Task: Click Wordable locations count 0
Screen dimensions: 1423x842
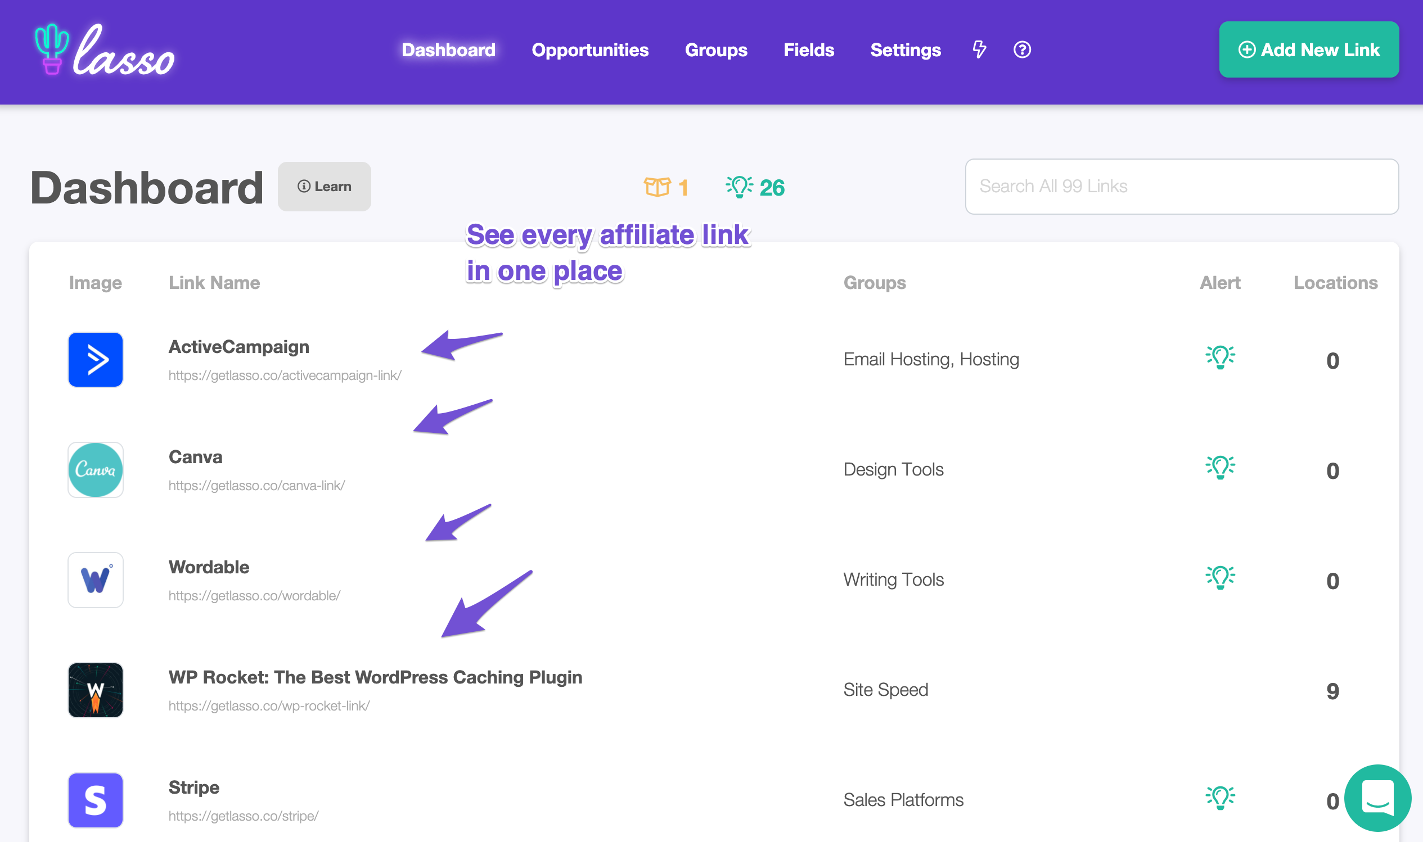Action: (x=1332, y=581)
